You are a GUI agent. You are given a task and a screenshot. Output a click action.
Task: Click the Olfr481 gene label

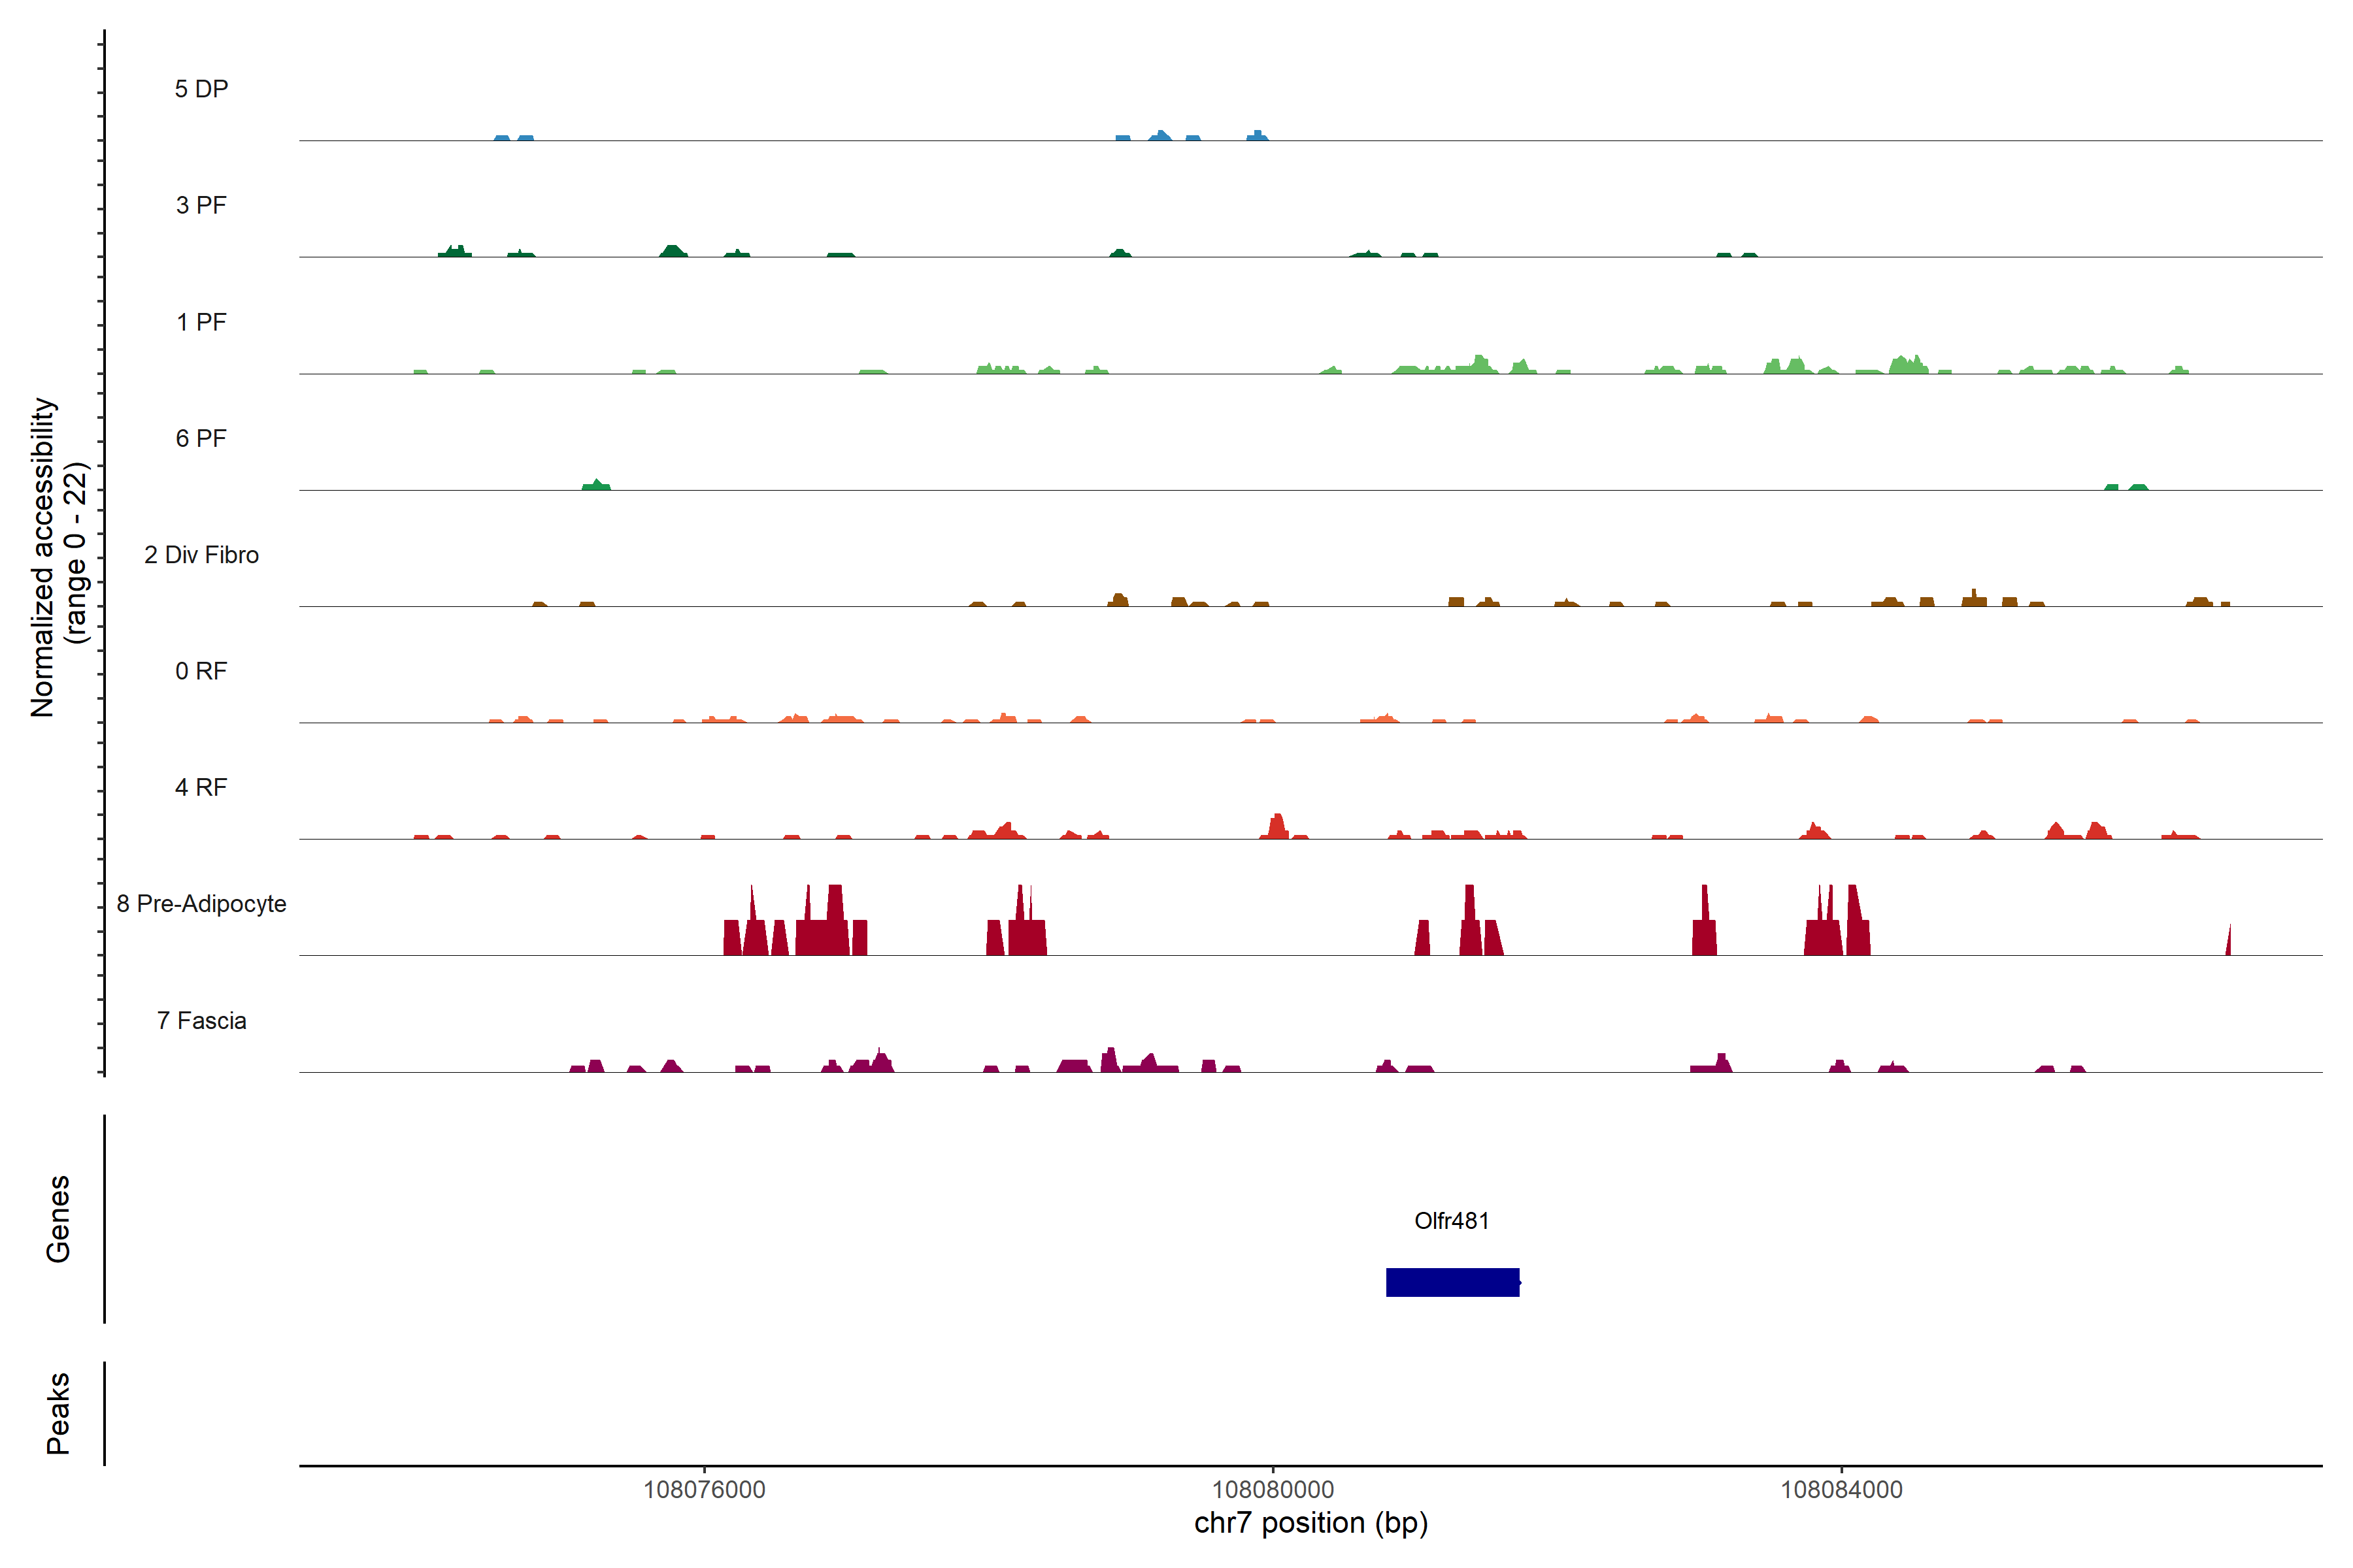(1450, 1220)
